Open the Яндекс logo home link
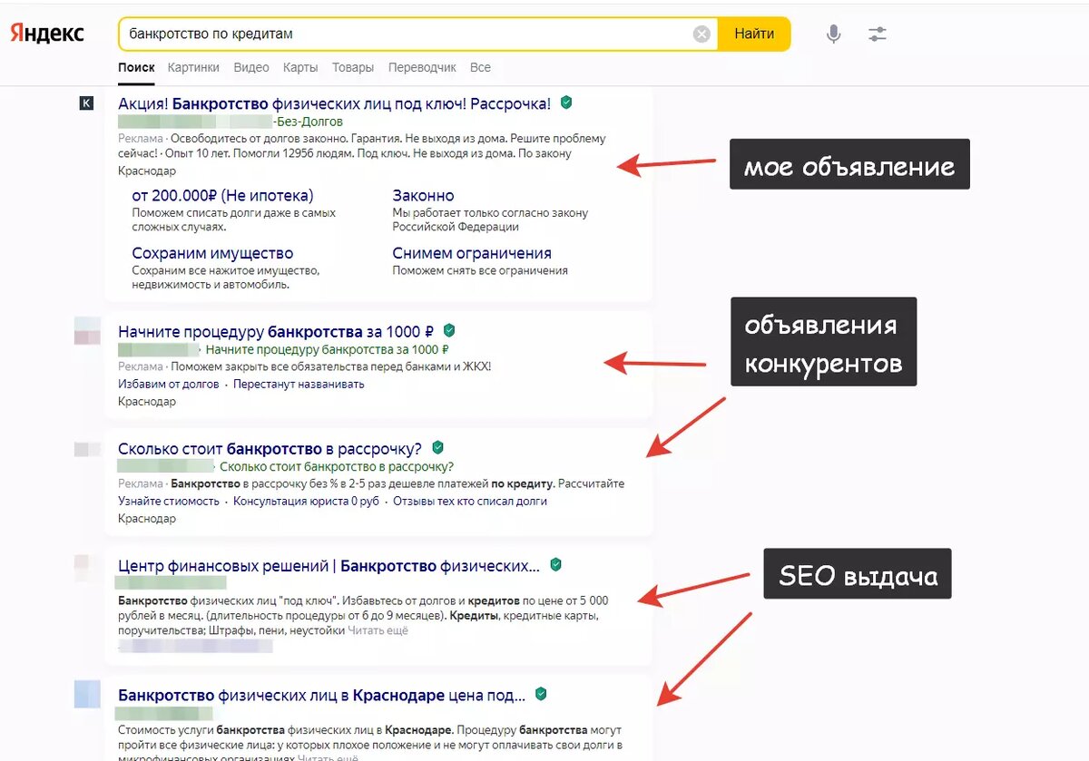Viewport: 1089px width, 761px height. point(47,34)
